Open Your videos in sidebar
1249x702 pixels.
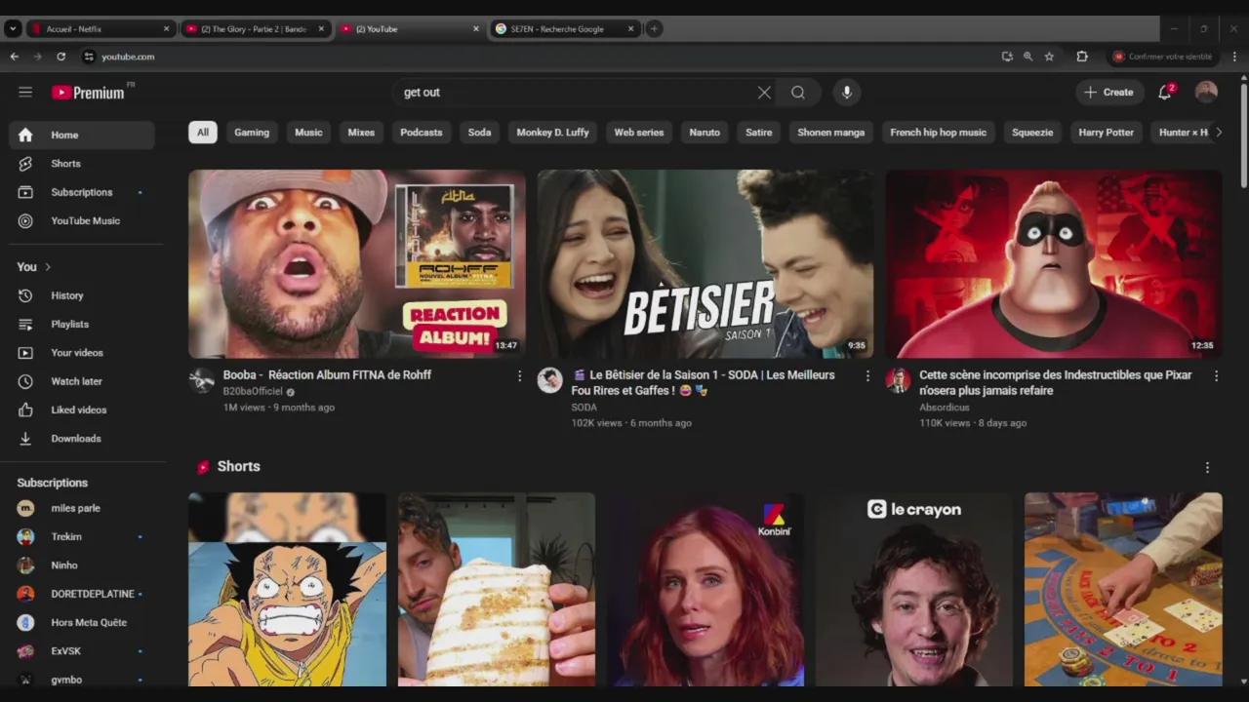click(x=82, y=353)
